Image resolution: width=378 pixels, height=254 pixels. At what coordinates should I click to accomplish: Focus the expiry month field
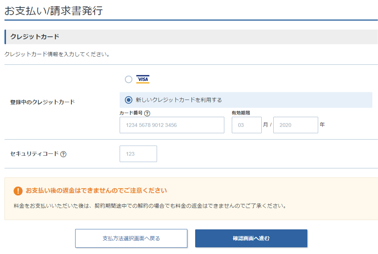pos(247,125)
